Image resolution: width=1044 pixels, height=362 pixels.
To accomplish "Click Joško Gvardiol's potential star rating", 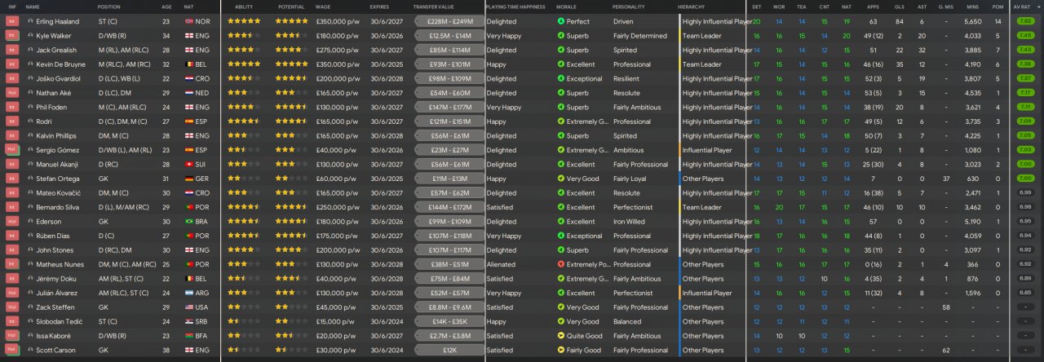I will point(292,78).
